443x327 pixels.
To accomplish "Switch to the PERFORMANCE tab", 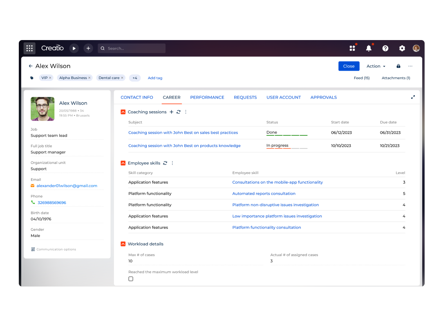I will (207, 97).
